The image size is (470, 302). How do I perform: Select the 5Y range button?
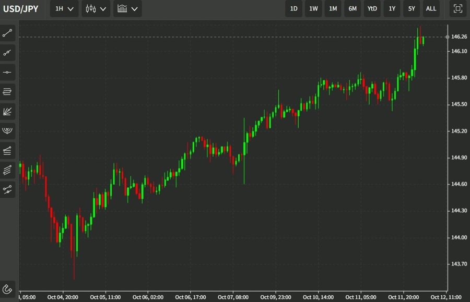[x=412, y=9]
